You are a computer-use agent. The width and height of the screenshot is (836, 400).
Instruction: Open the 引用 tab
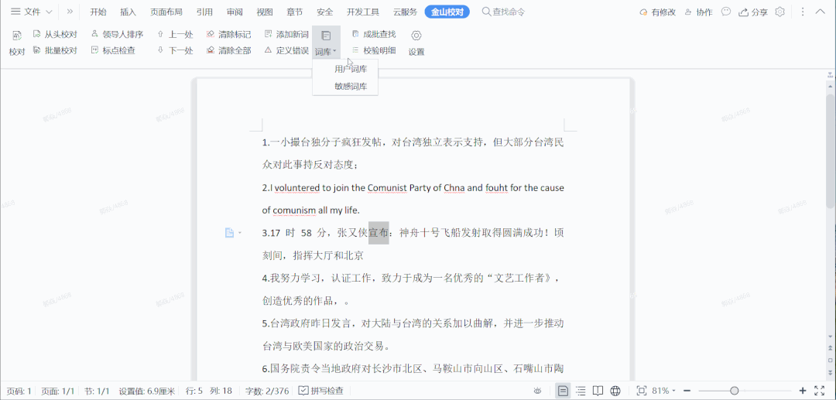[204, 12]
